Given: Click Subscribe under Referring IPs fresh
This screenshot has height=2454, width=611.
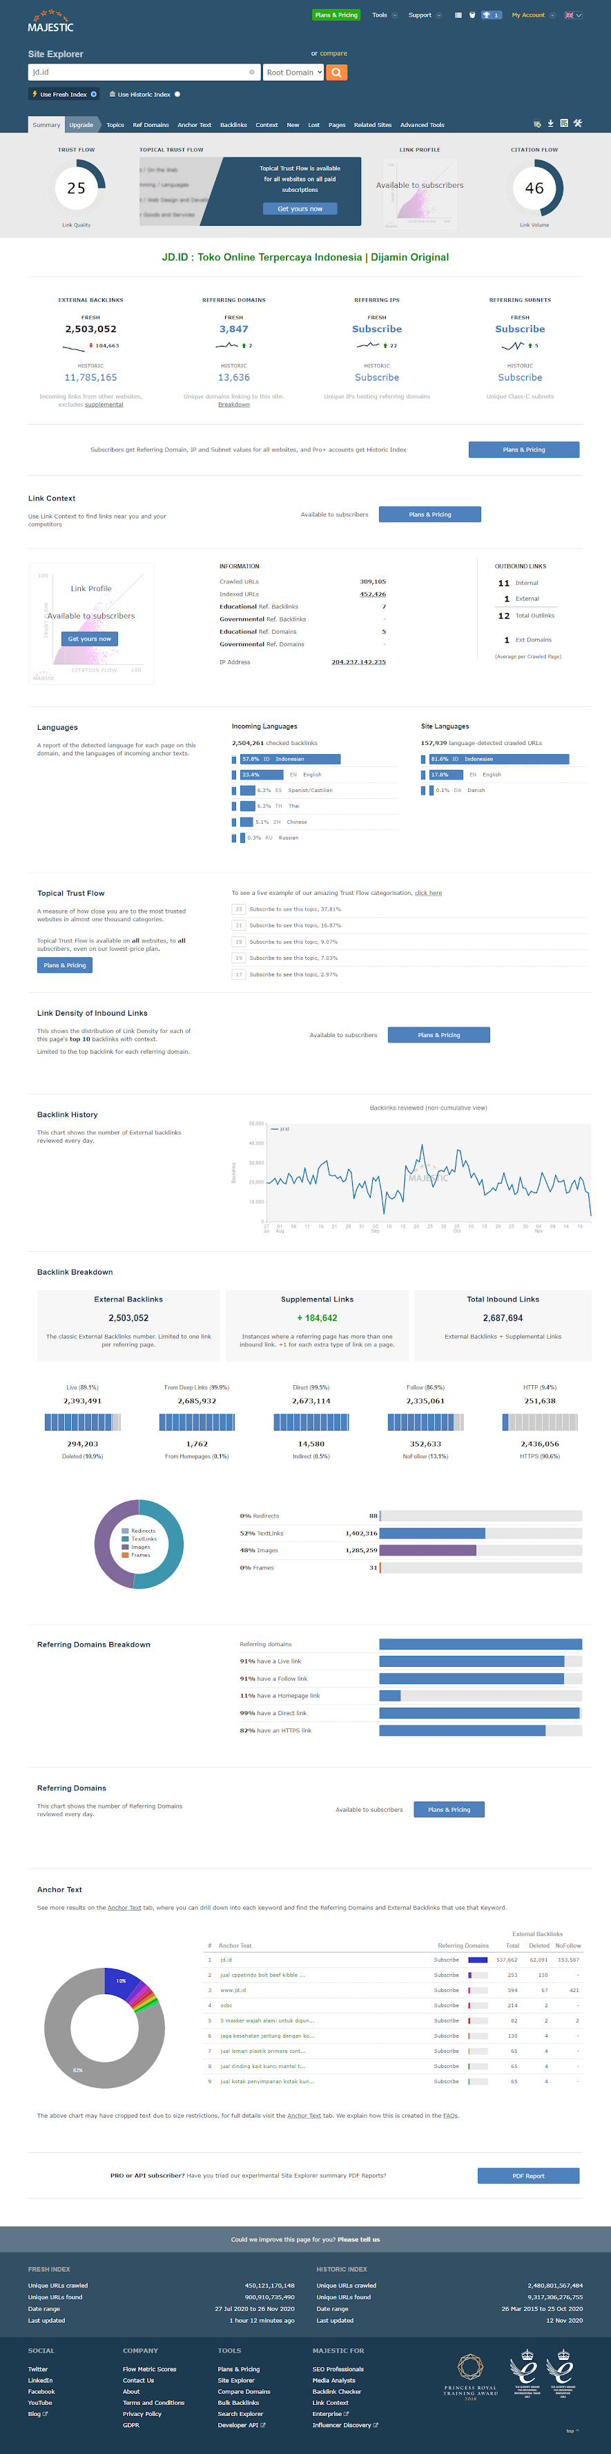Looking at the screenshot, I should point(376,329).
